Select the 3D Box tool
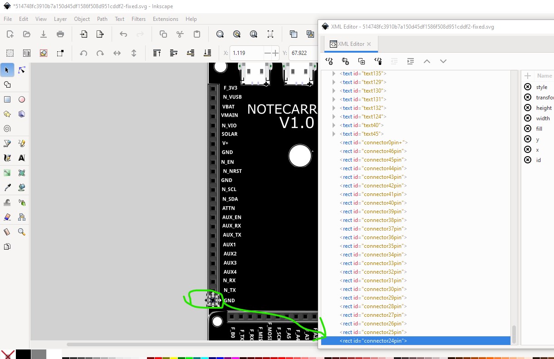 21,114
